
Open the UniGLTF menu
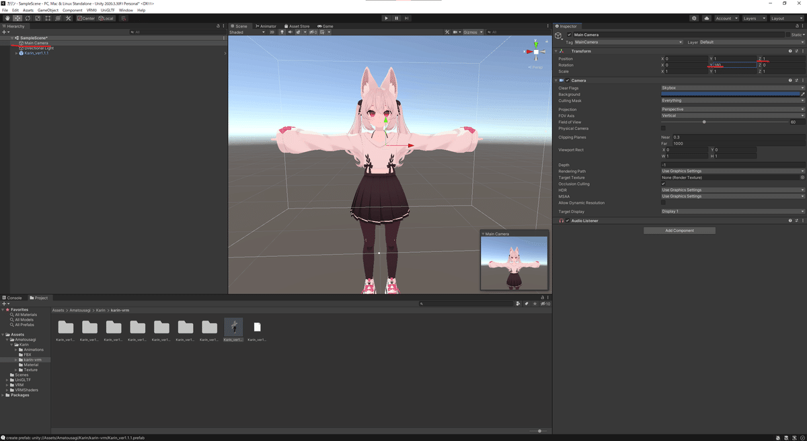(x=108, y=10)
